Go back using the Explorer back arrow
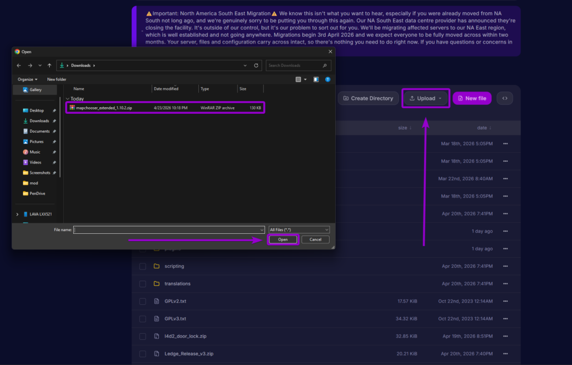The image size is (572, 365). pyautogui.click(x=18, y=65)
